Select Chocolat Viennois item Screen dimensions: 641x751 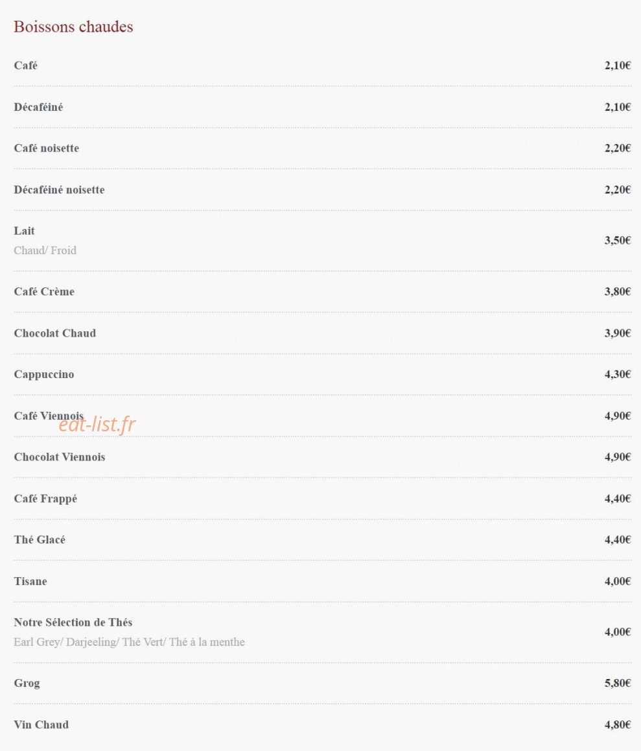tap(60, 457)
